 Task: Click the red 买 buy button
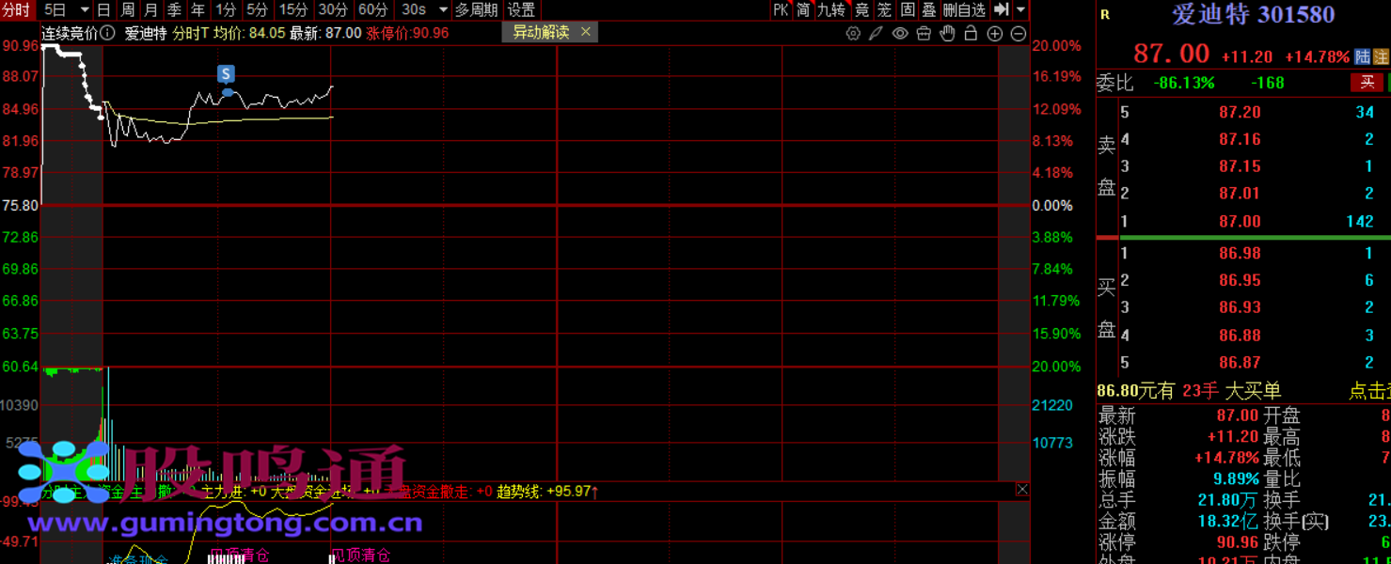pos(1368,83)
